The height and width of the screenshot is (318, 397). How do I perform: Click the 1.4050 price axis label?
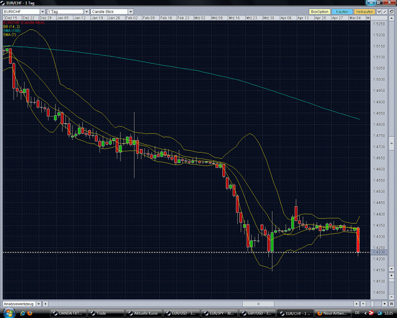pyautogui.click(x=379, y=292)
